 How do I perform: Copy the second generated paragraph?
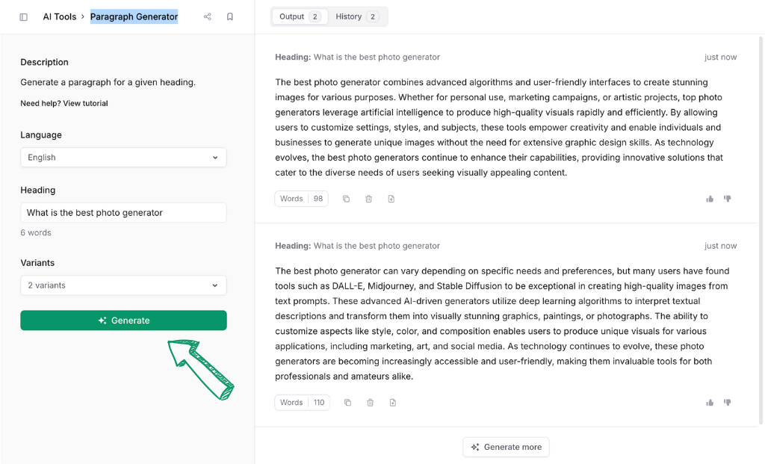click(347, 403)
